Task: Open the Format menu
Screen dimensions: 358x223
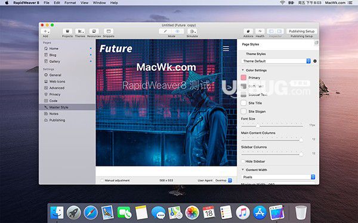Action: click(x=70, y=3)
